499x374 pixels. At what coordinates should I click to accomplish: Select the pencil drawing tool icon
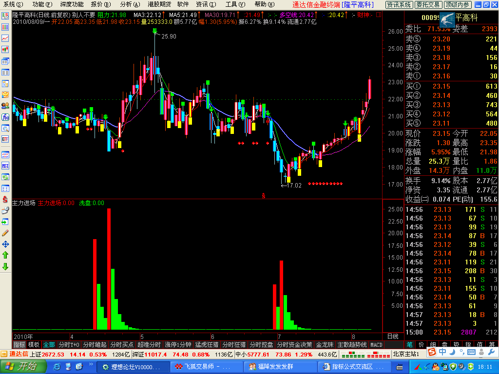click(x=5, y=233)
